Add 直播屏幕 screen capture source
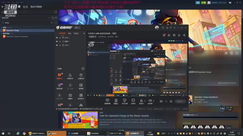This screenshot has height=136, width=243. [108, 102]
